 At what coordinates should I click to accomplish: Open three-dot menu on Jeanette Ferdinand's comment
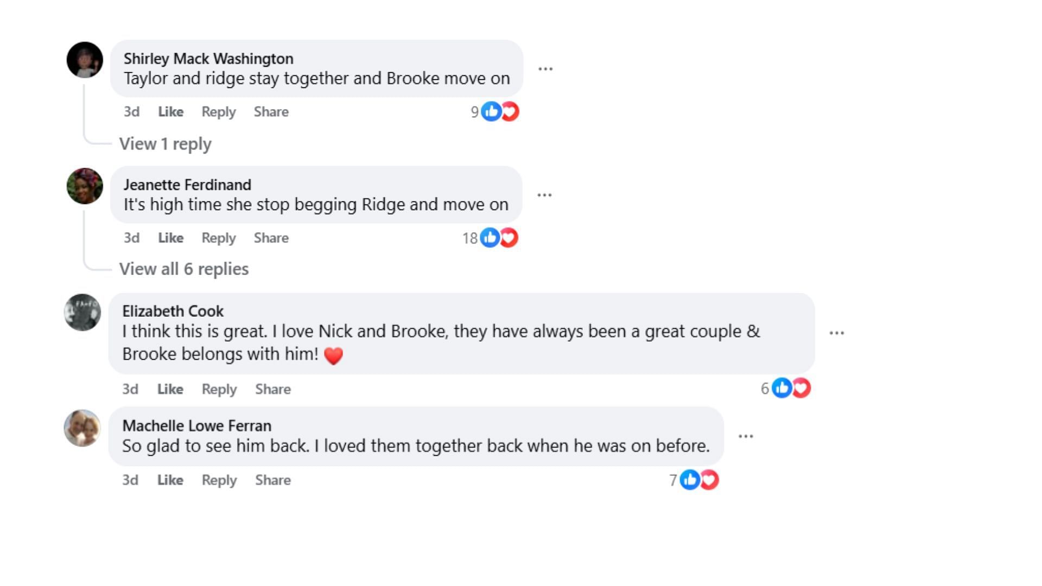pyautogui.click(x=544, y=195)
